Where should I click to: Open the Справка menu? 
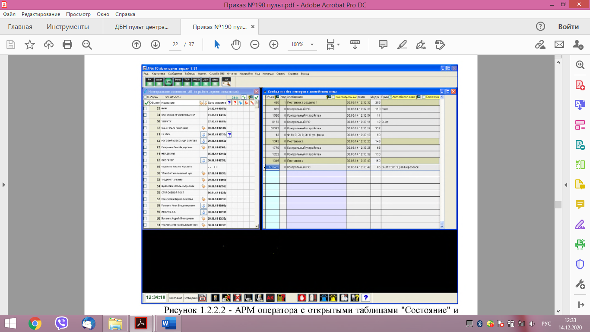(x=125, y=14)
